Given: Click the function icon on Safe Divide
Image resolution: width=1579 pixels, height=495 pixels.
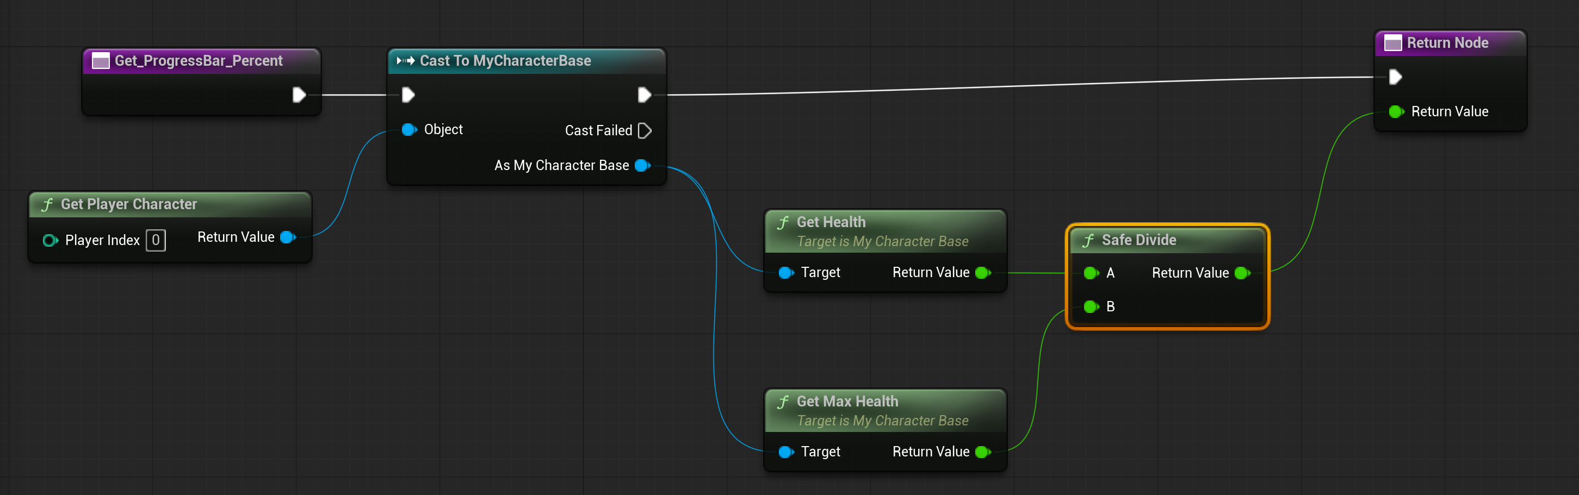Looking at the screenshot, I should point(1088,241).
